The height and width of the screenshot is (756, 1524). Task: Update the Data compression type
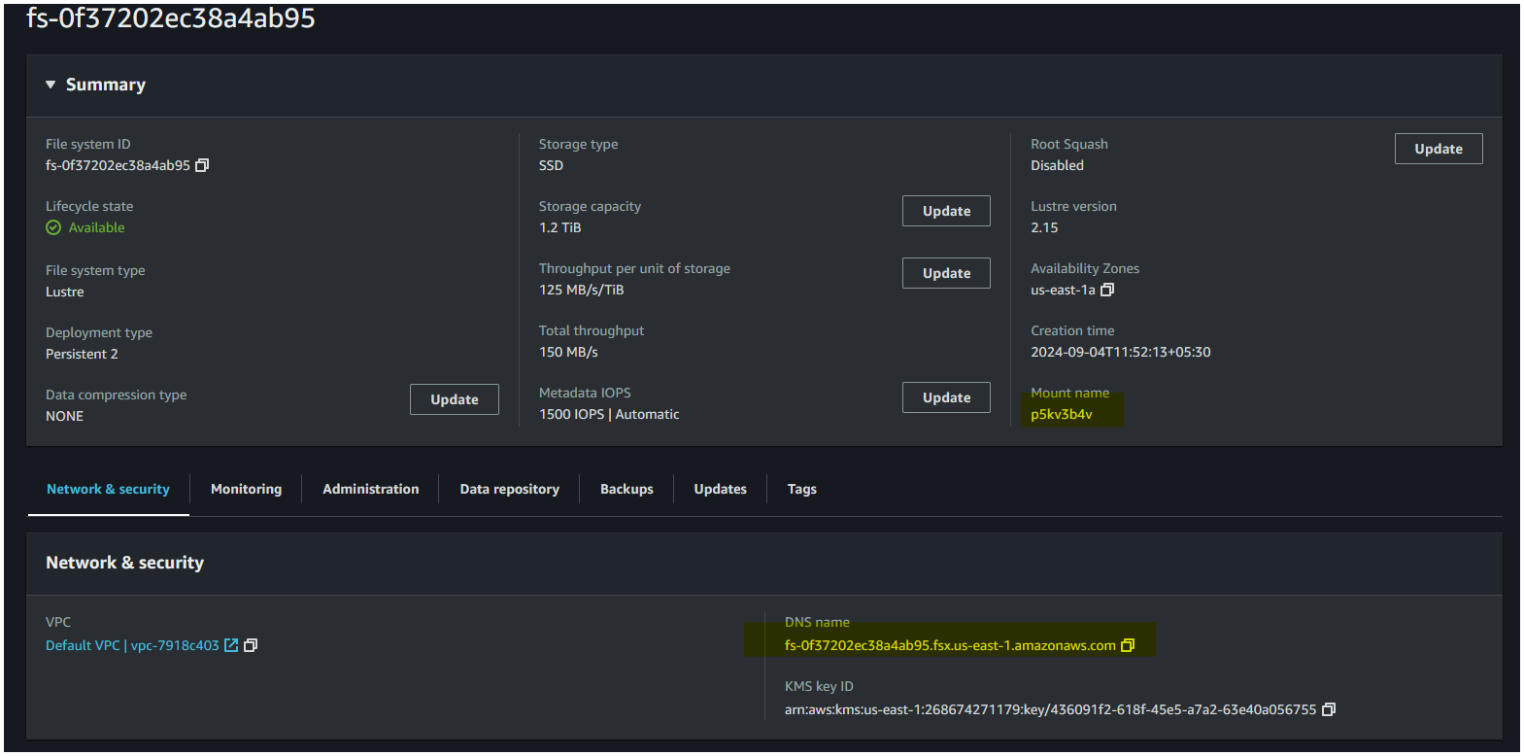454,399
